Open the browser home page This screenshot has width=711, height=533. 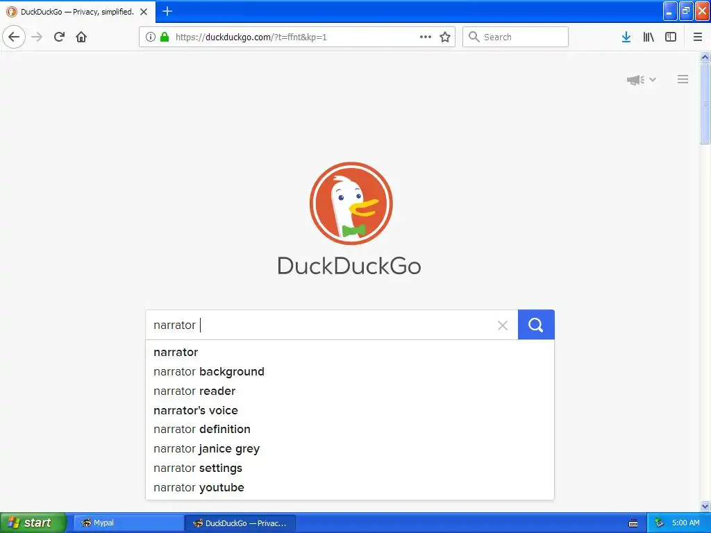81,37
